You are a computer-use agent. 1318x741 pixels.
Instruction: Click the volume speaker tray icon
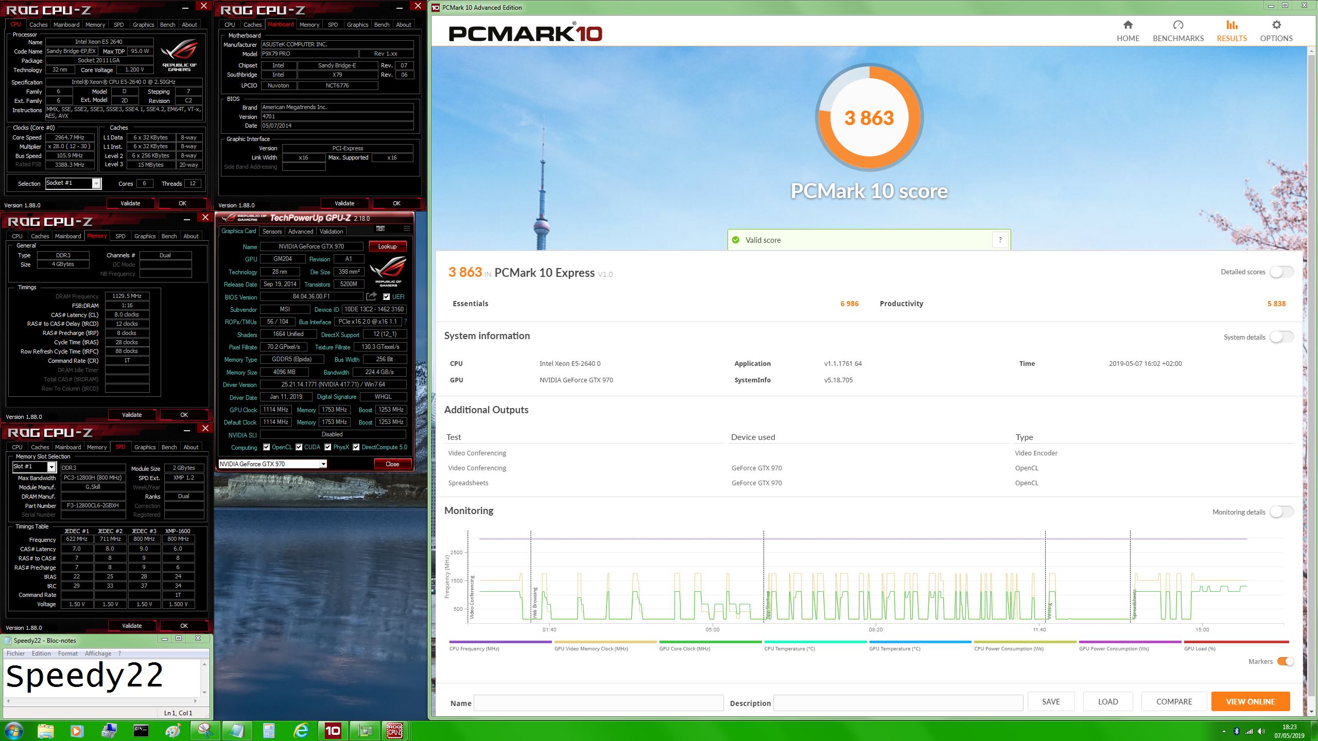[x=1261, y=731]
